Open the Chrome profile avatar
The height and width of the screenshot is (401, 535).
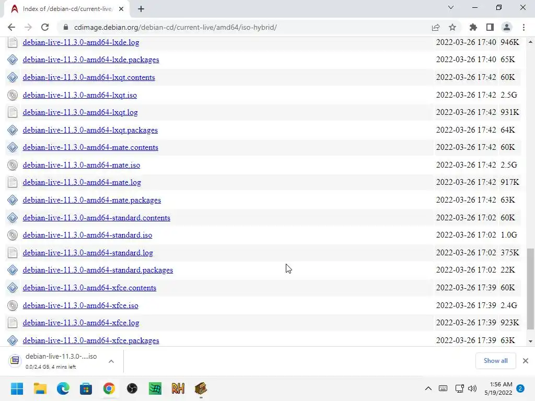coord(507,27)
